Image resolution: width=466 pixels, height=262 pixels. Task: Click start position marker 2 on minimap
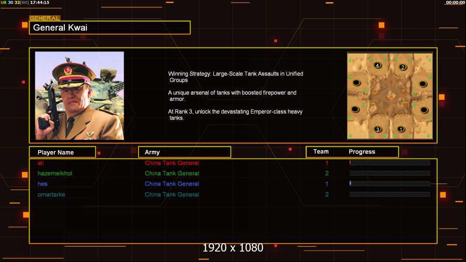click(x=403, y=67)
